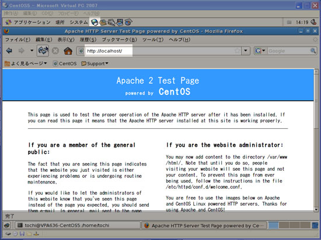The width and height of the screenshot is (321, 240).
Task: Open the Google search engine selector
Action: pos(260,51)
